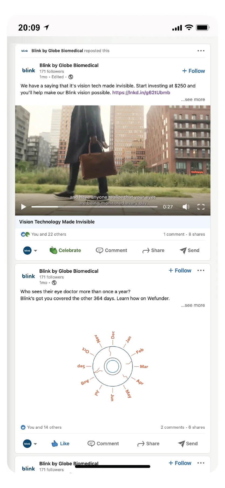This screenshot has width=225, height=488.
Task: Click '171 followers' on the second post
Action: [x=52, y=277]
